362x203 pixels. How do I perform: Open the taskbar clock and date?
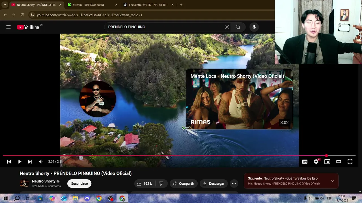pyautogui.click(x=341, y=198)
